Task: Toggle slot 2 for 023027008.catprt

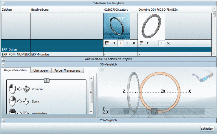Action: coord(127,43)
